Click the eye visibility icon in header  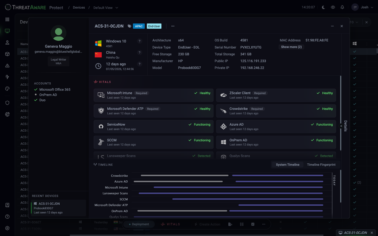click(333, 7)
